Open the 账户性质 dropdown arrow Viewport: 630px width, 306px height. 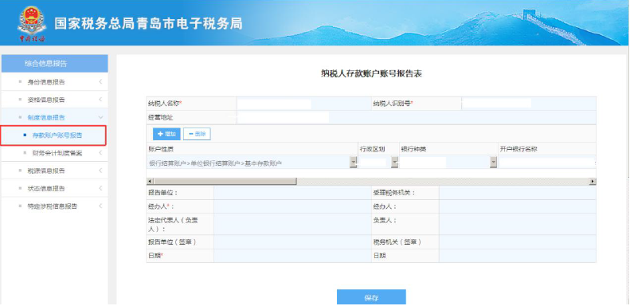click(x=354, y=163)
